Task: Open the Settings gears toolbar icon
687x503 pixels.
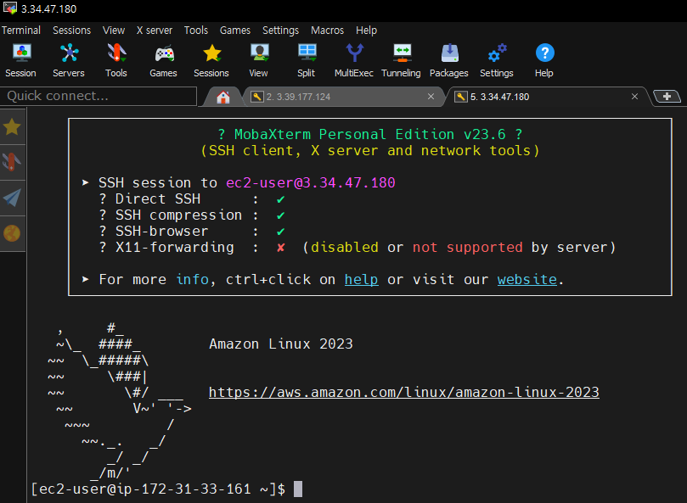Action: 497,60
